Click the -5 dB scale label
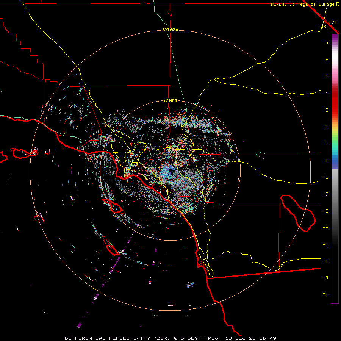This screenshot has height=341, width=341. 325,245
